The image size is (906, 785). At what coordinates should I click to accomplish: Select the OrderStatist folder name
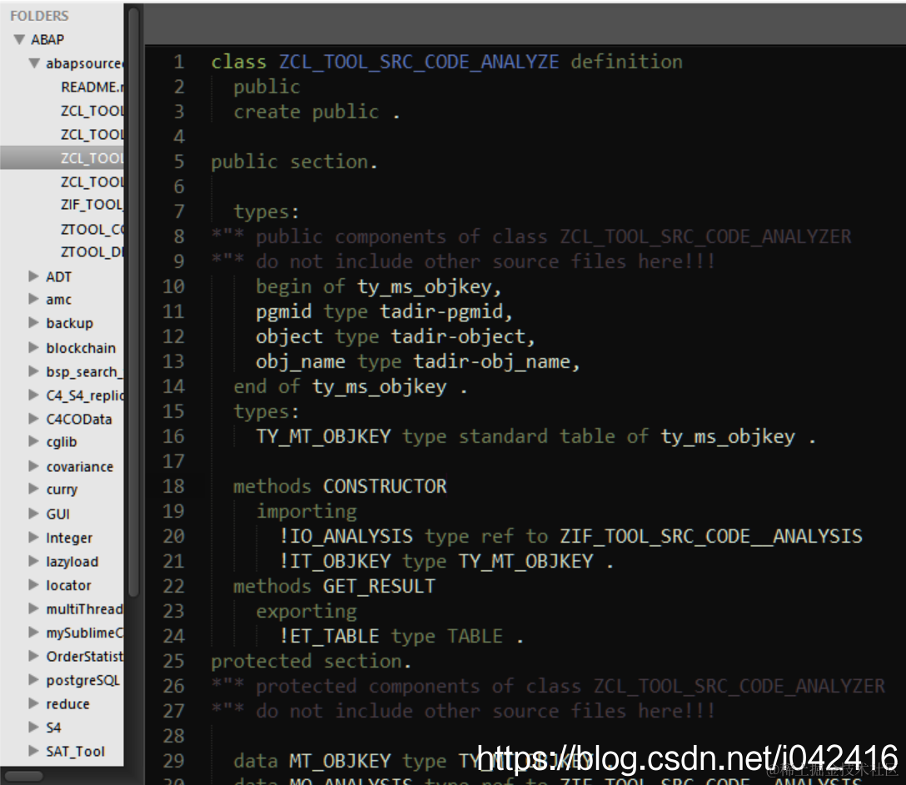[84, 656]
